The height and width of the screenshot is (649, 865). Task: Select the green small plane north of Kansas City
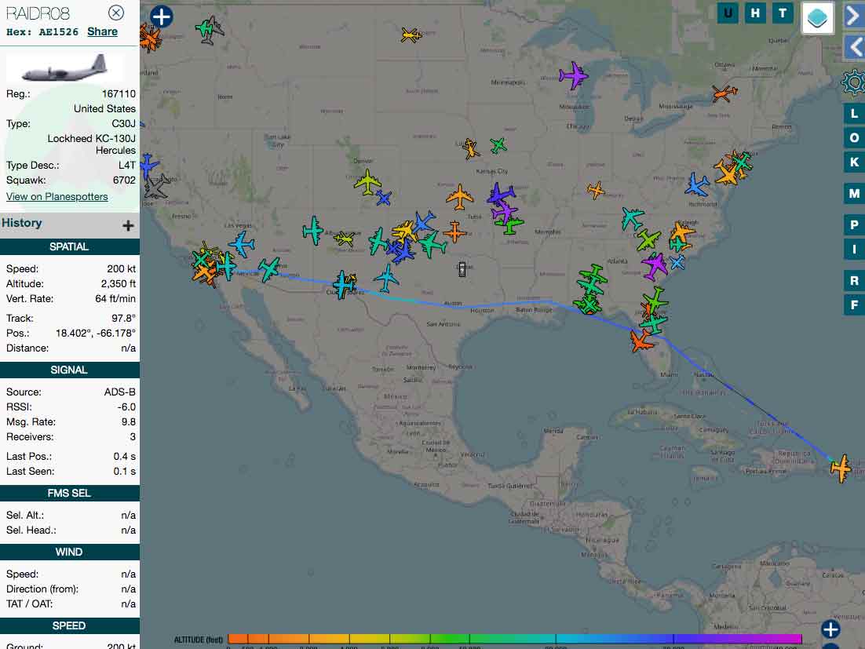(498, 145)
